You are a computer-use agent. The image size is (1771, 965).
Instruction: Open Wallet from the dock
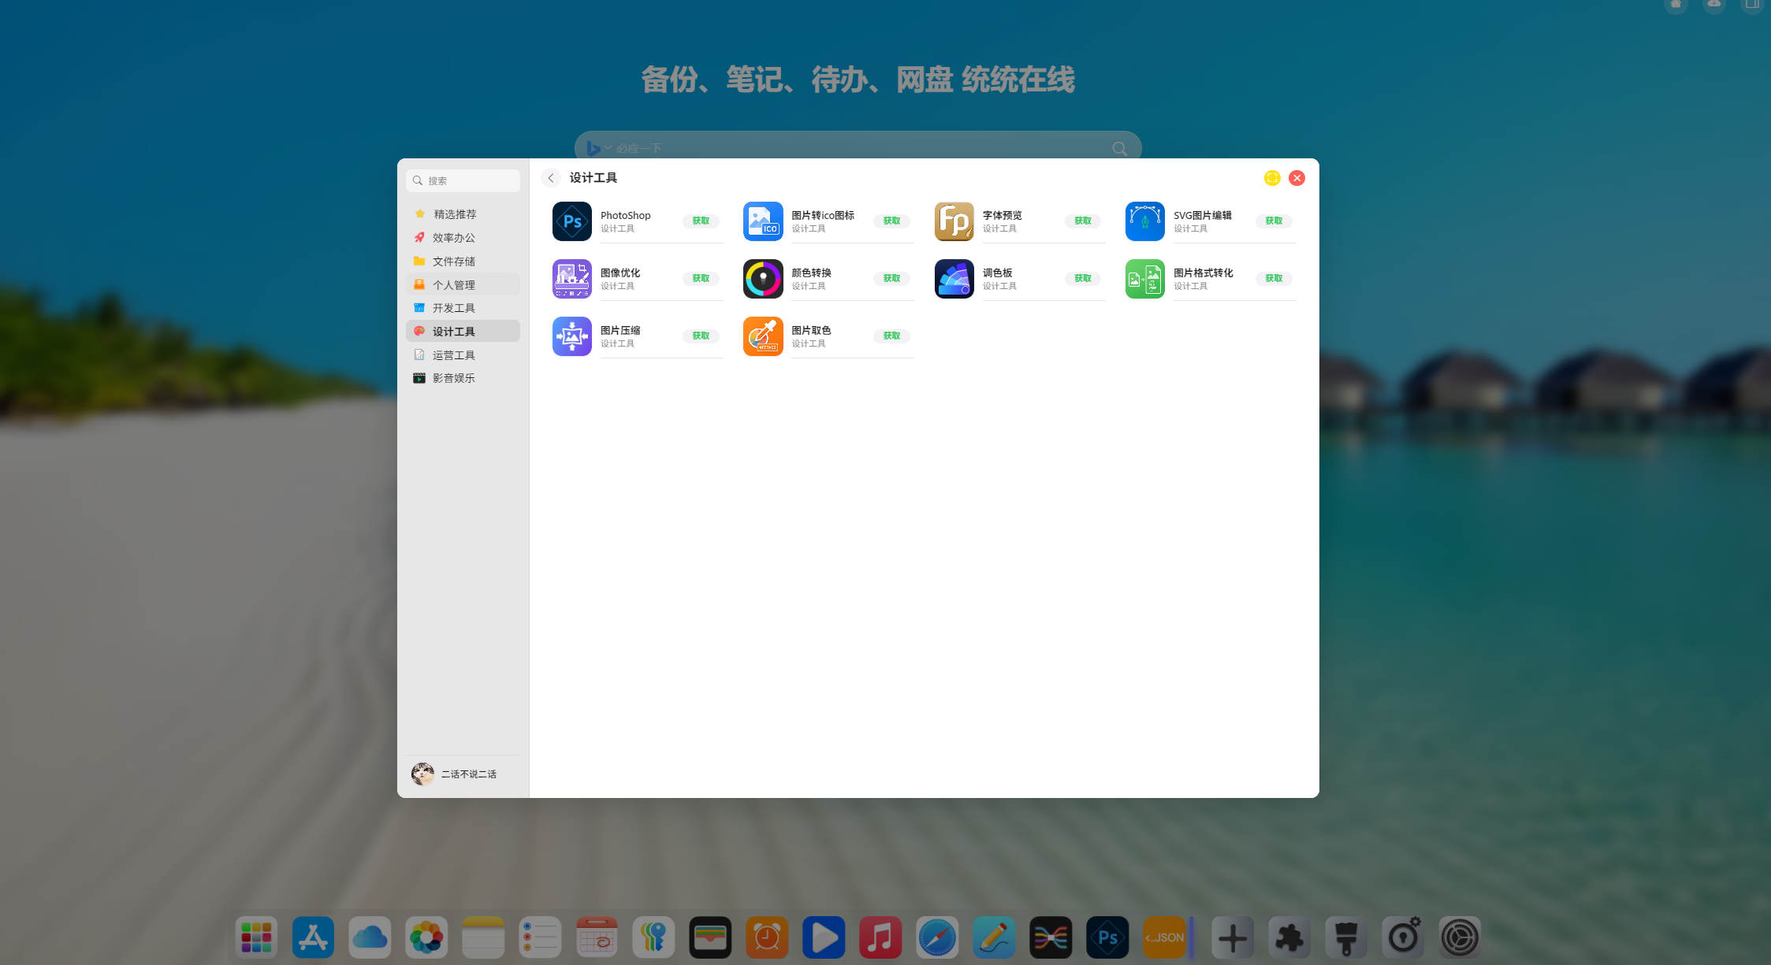tap(710, 937)
